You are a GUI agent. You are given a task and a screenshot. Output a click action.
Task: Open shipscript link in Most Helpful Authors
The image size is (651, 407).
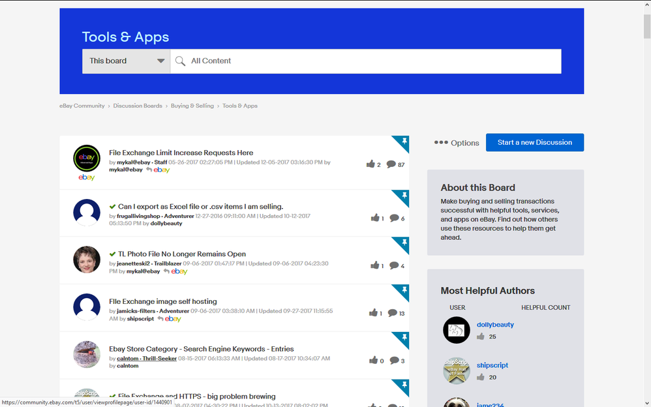click(492, 365)
